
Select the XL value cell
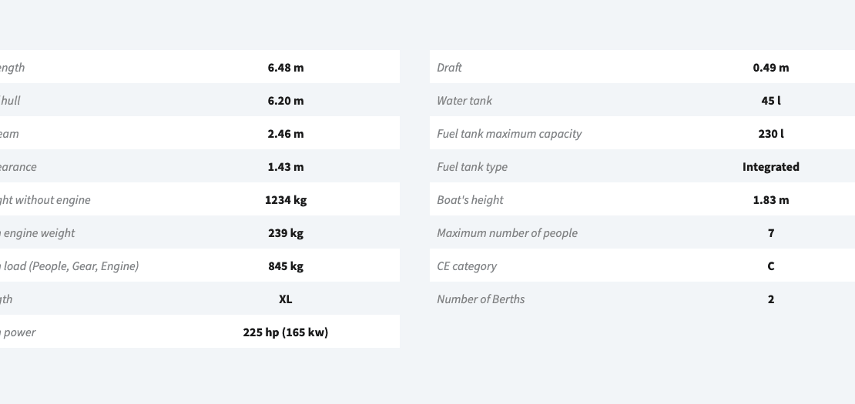(x=286, y=299)
